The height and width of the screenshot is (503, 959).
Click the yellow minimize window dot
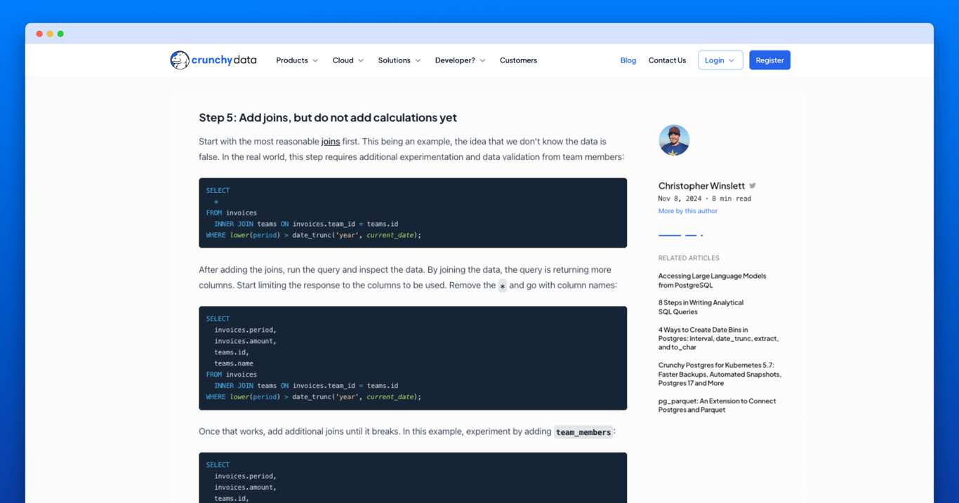coord(50,34)
